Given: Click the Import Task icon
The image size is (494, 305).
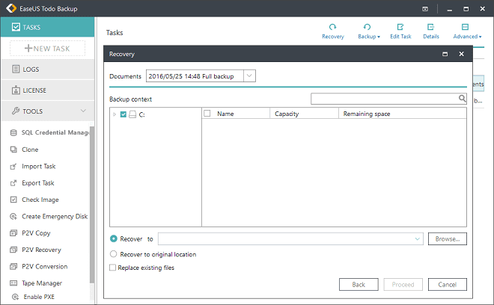Looking at the screenshot, I should (13, 166).
